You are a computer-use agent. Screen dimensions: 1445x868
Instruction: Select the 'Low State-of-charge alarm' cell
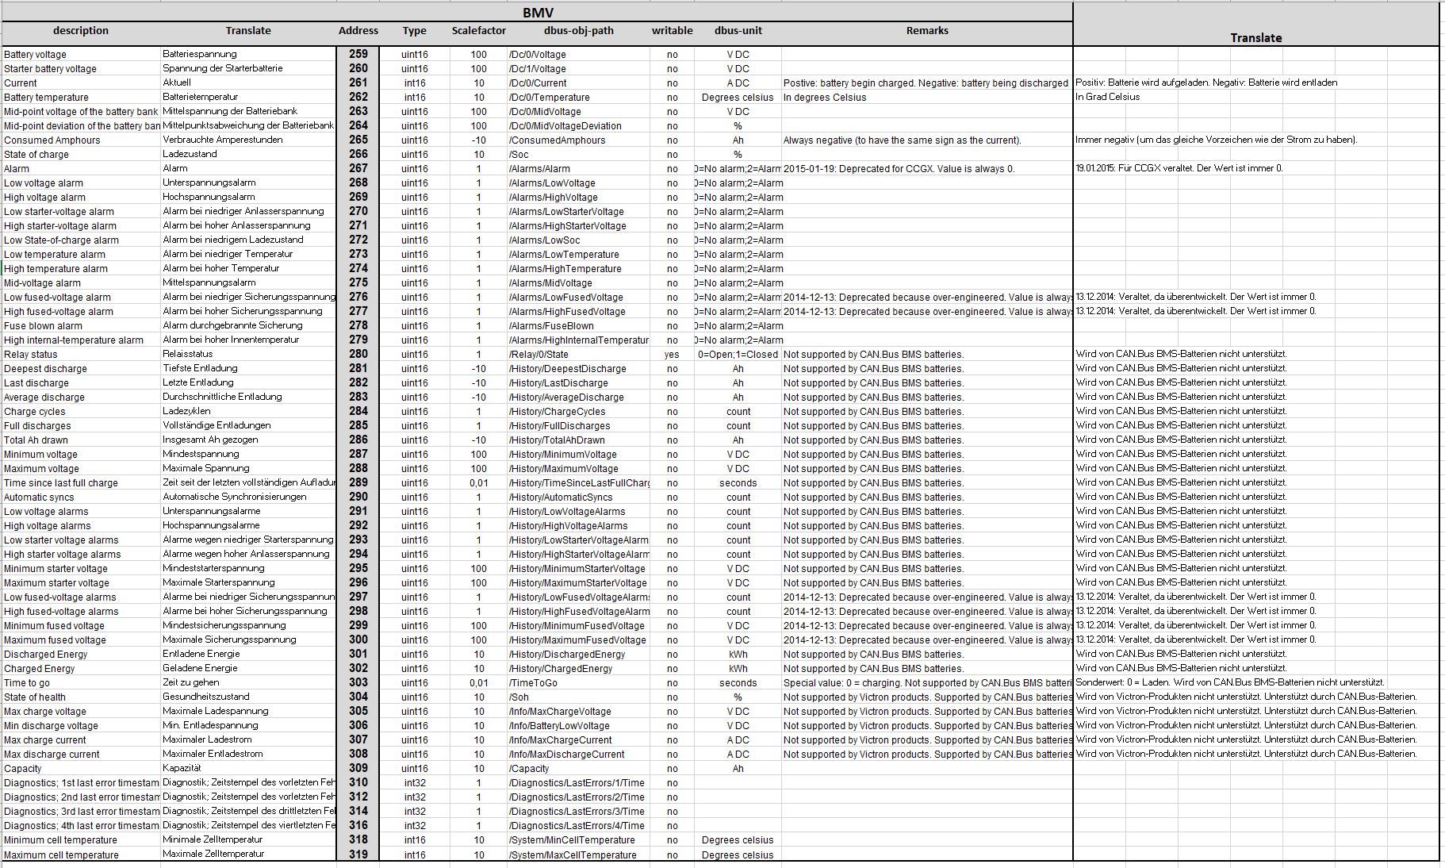tap(81, 240)
